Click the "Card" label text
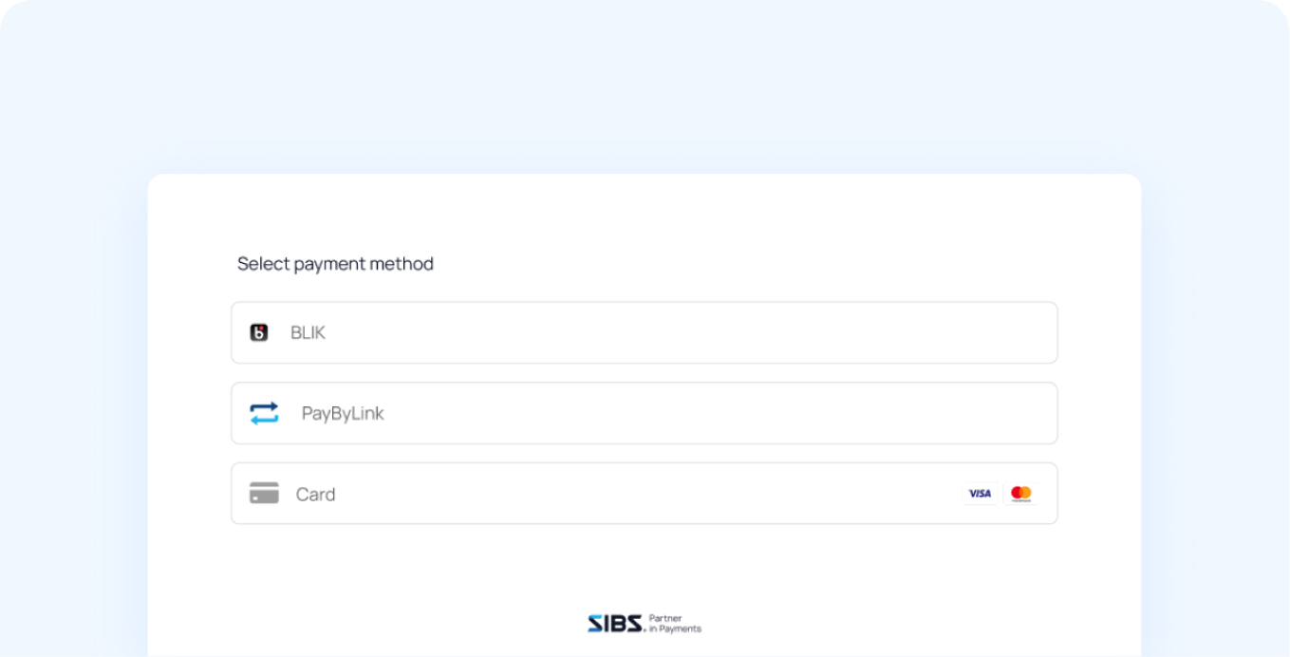Viewport: 1290px width, 657px height. click(316, 493)
